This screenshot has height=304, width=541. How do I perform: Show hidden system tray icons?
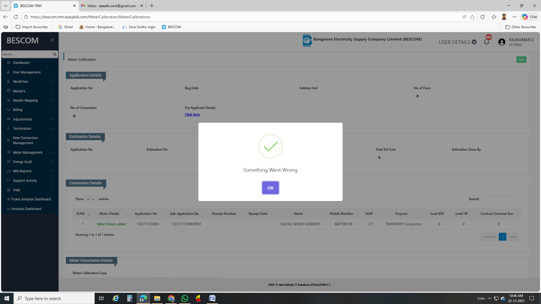point(489,298)
